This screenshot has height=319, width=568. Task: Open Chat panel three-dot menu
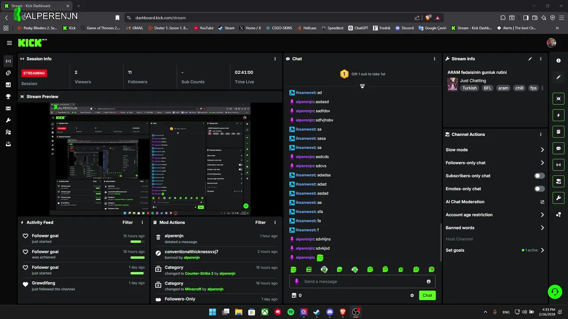click(x=434, y=58)
